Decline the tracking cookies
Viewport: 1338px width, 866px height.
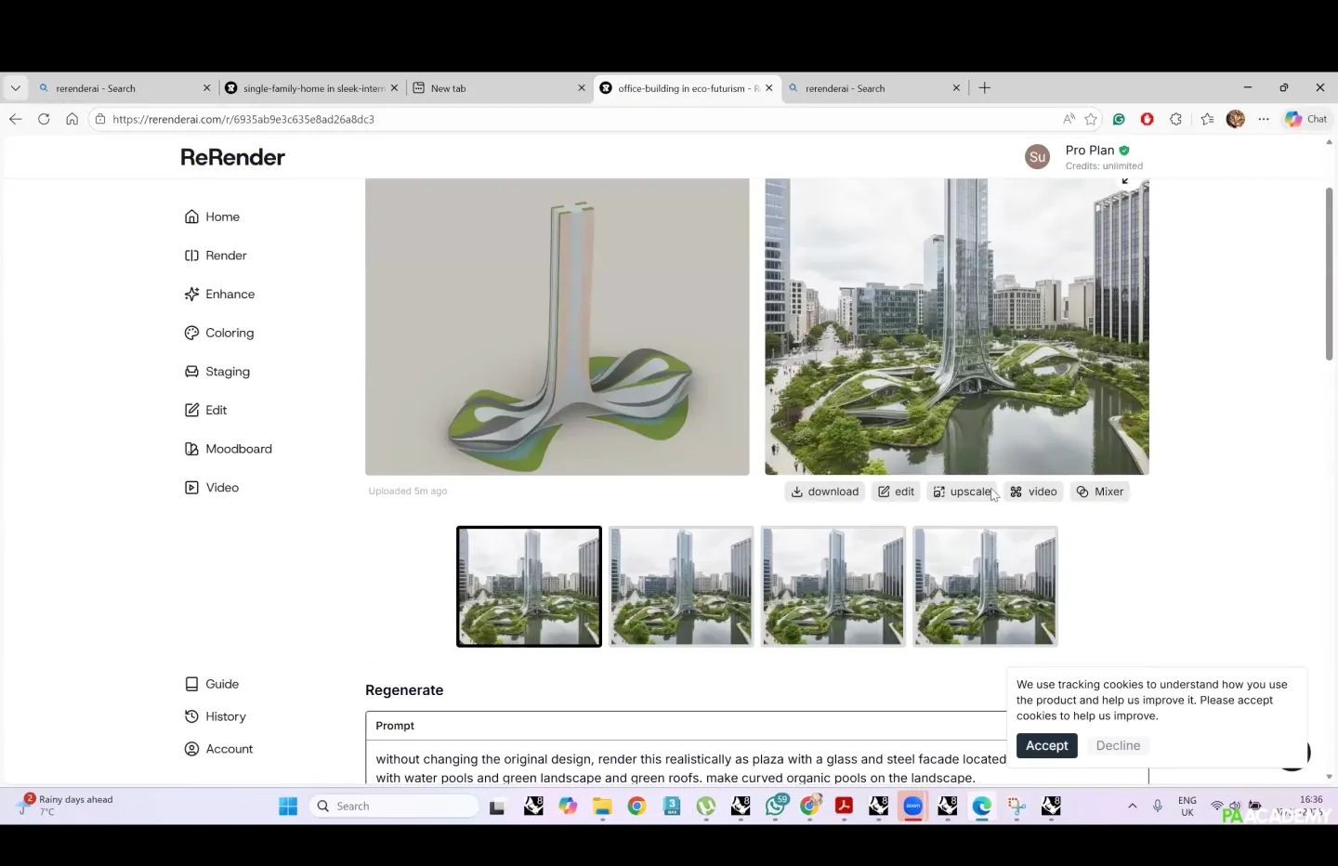[1118, 746]
